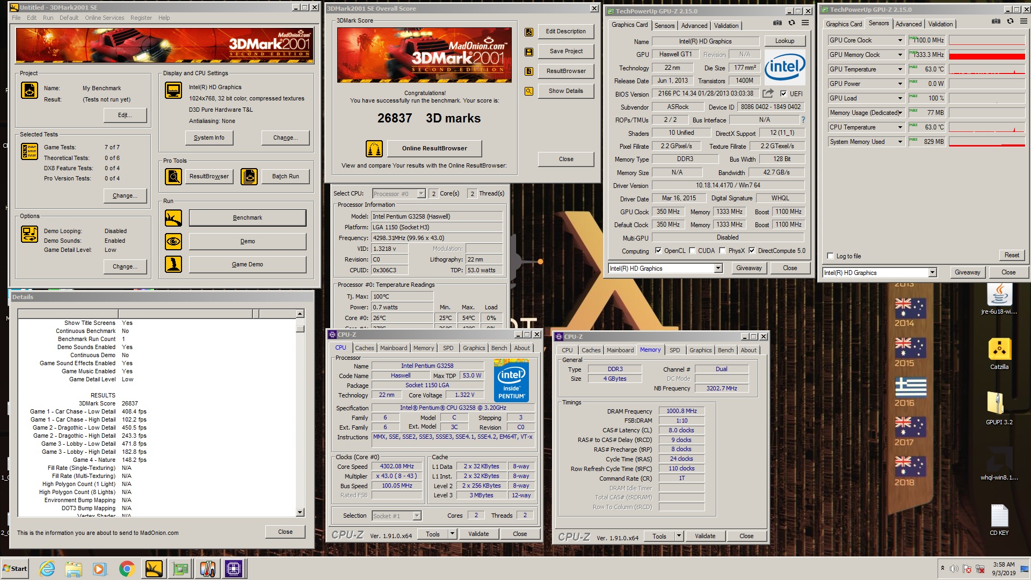The image size is (1031, 580).
Task: Click the Edit Description icon in score window
Action: click(x=529, y=32)
